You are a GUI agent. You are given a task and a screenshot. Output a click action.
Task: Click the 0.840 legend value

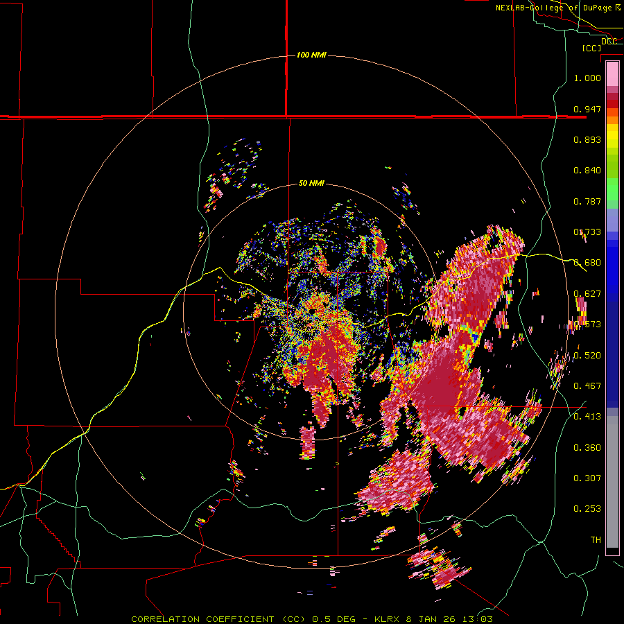pos(587,171)
